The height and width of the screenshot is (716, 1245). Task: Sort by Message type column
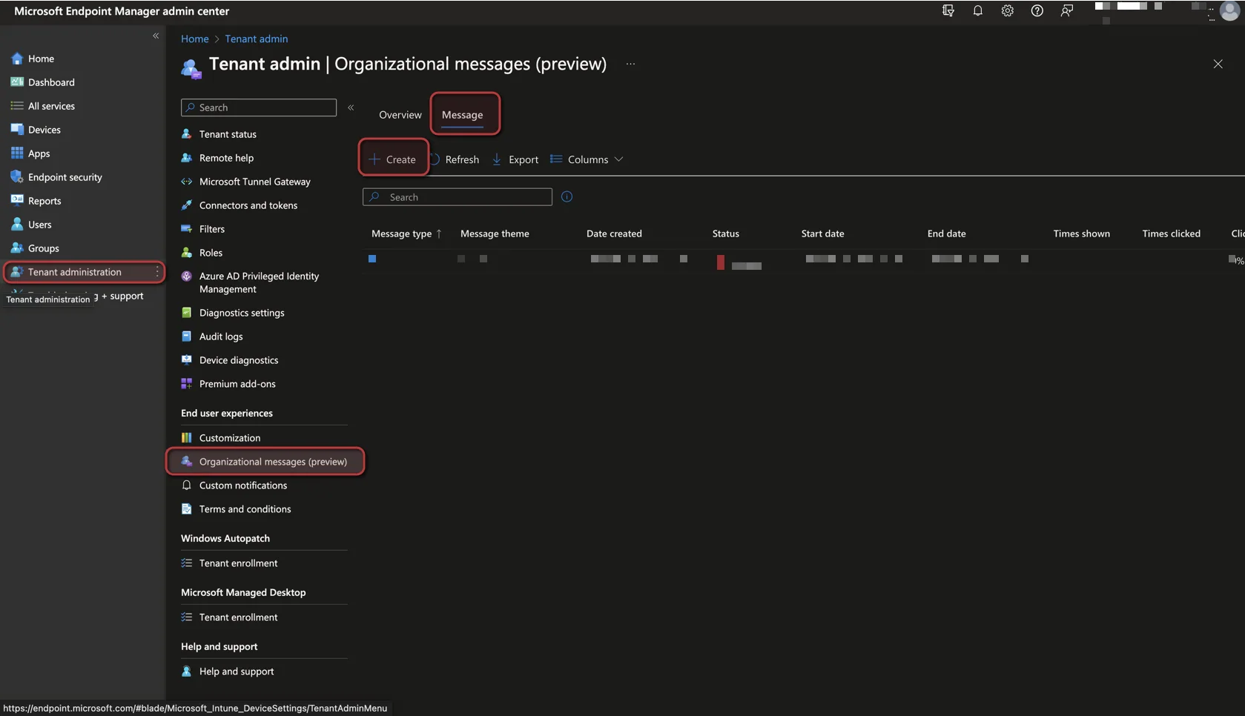[x=406, y=233]
